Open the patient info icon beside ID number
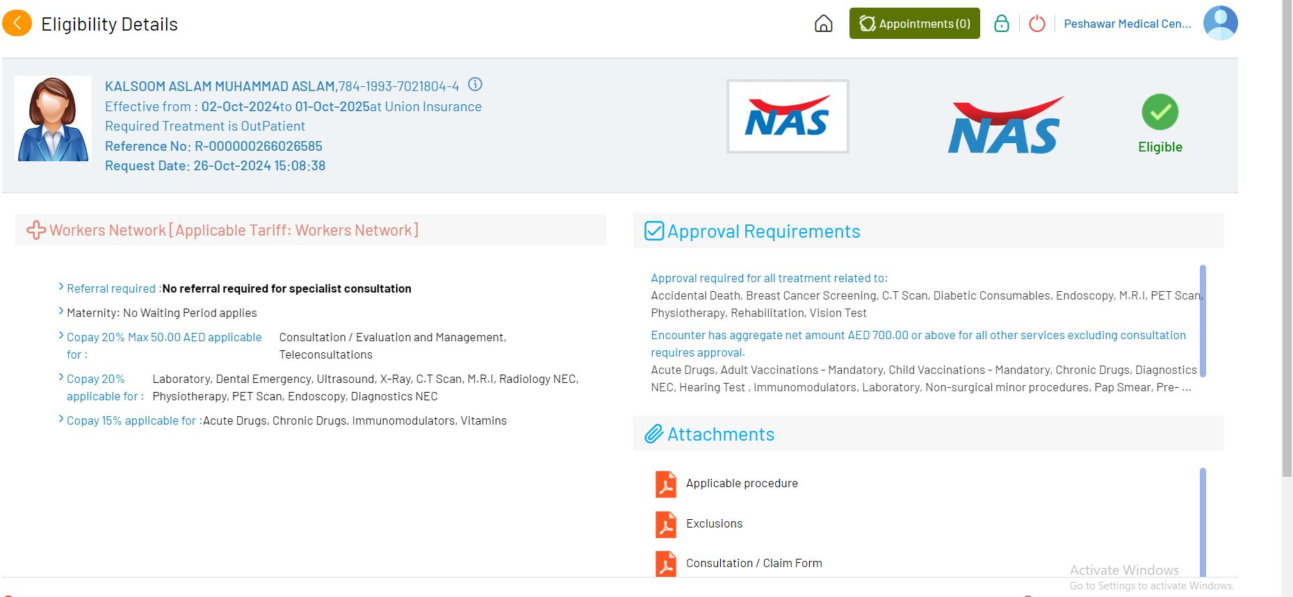The image size is (1293, 597). click(x=475, y=85)
